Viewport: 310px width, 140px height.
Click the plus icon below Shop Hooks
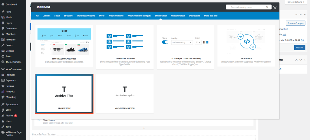click(x=144, y=128)
